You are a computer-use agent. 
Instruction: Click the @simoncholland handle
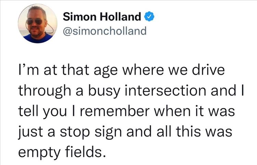tap(105, 31)
